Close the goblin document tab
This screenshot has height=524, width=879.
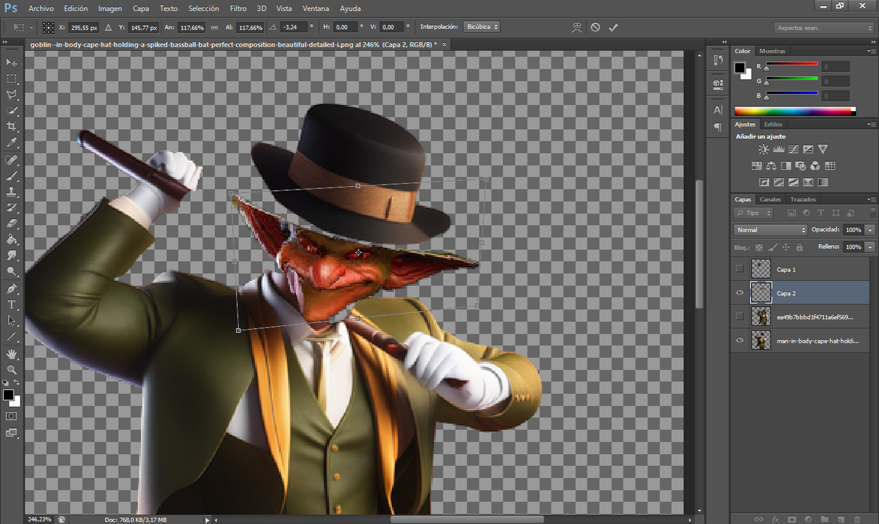click(444, 44)
